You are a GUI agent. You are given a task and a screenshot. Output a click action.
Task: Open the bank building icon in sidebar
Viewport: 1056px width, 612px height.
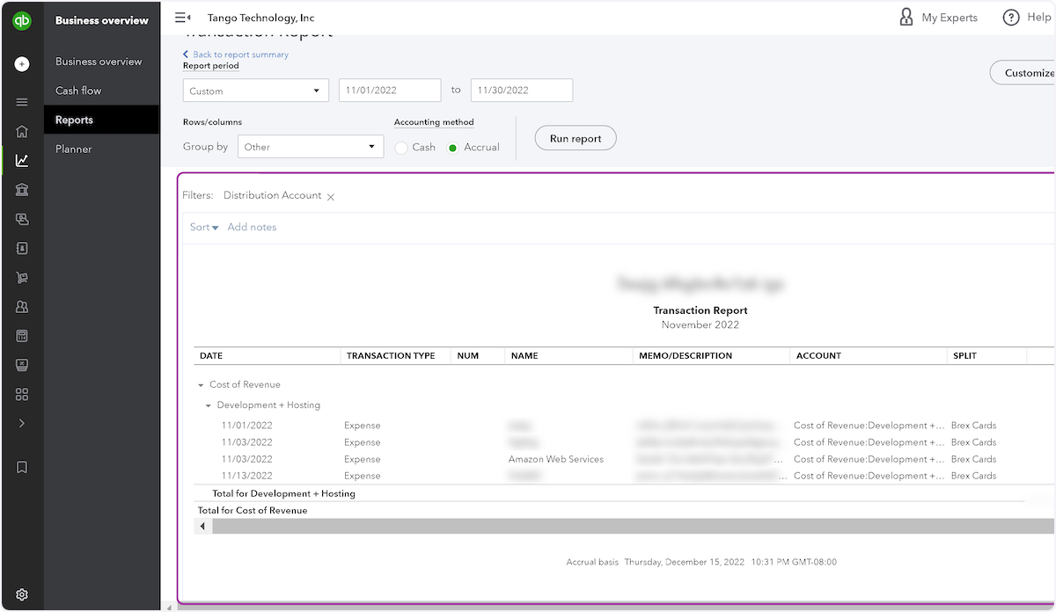22,189
